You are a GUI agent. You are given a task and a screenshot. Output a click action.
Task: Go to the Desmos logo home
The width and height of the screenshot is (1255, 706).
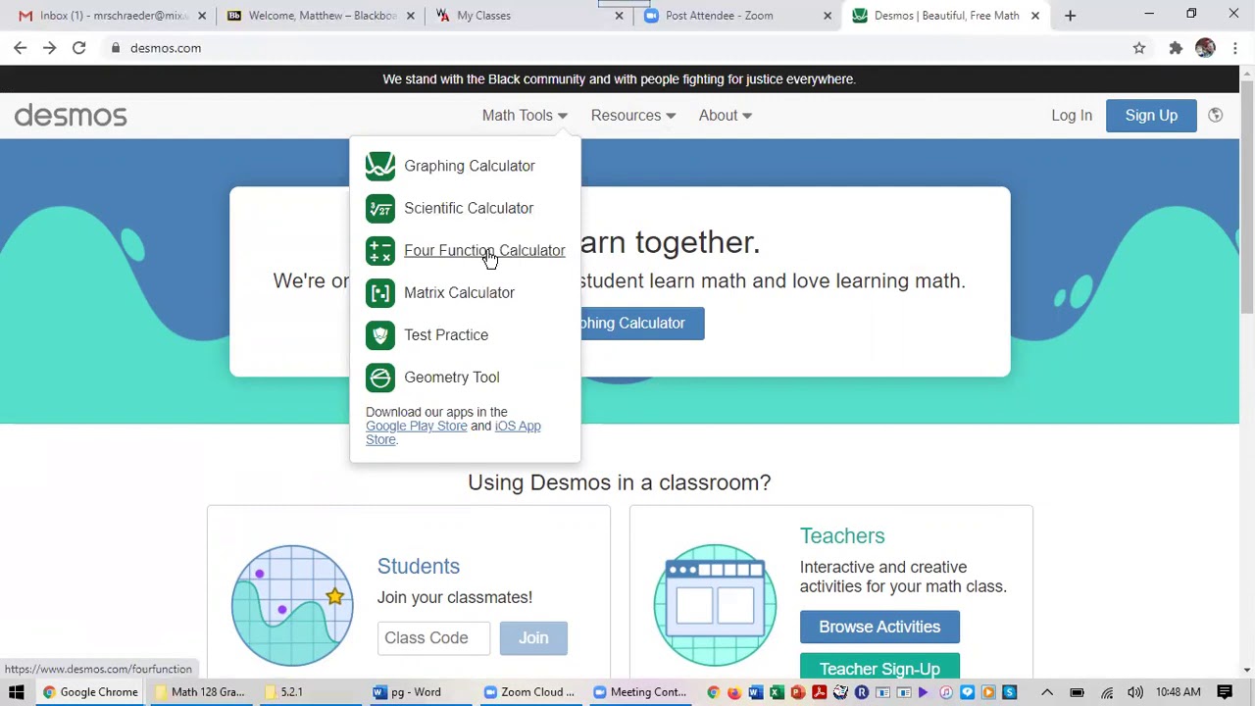tap(71, 116)
